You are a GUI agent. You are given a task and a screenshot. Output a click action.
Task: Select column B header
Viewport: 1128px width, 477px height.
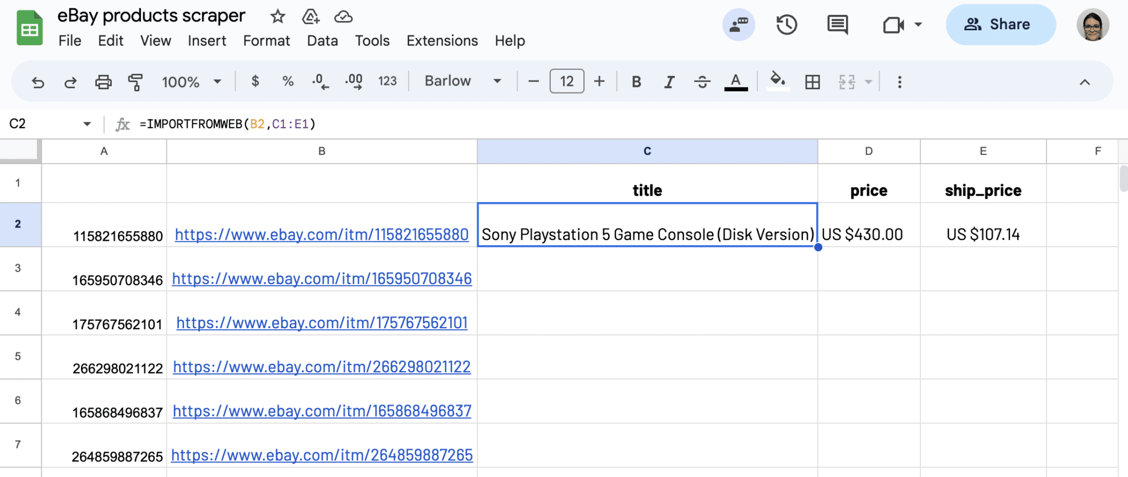(322, 151)
